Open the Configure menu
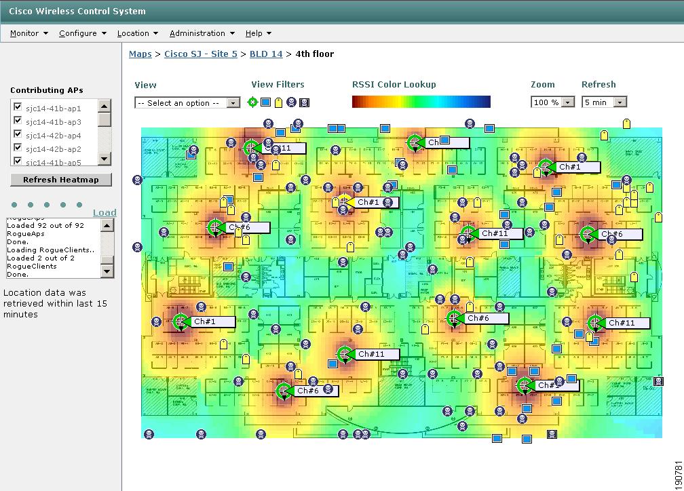 click(x=83, y=33)
